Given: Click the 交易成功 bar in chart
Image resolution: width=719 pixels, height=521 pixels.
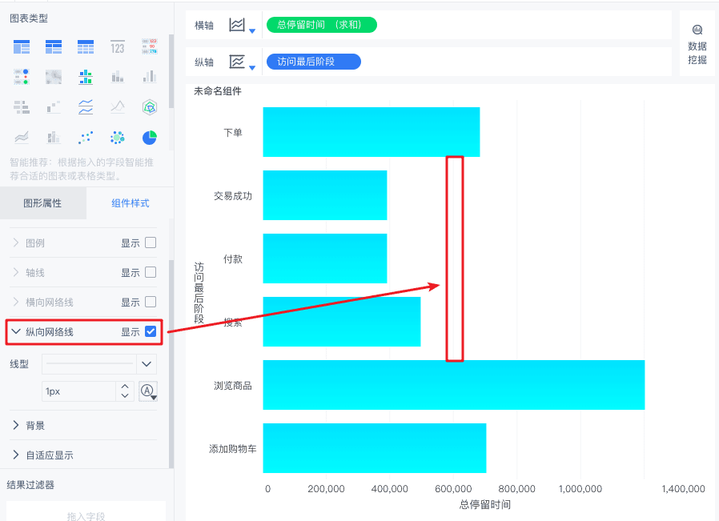Looking at the screenshot, I should pos(325,195).
